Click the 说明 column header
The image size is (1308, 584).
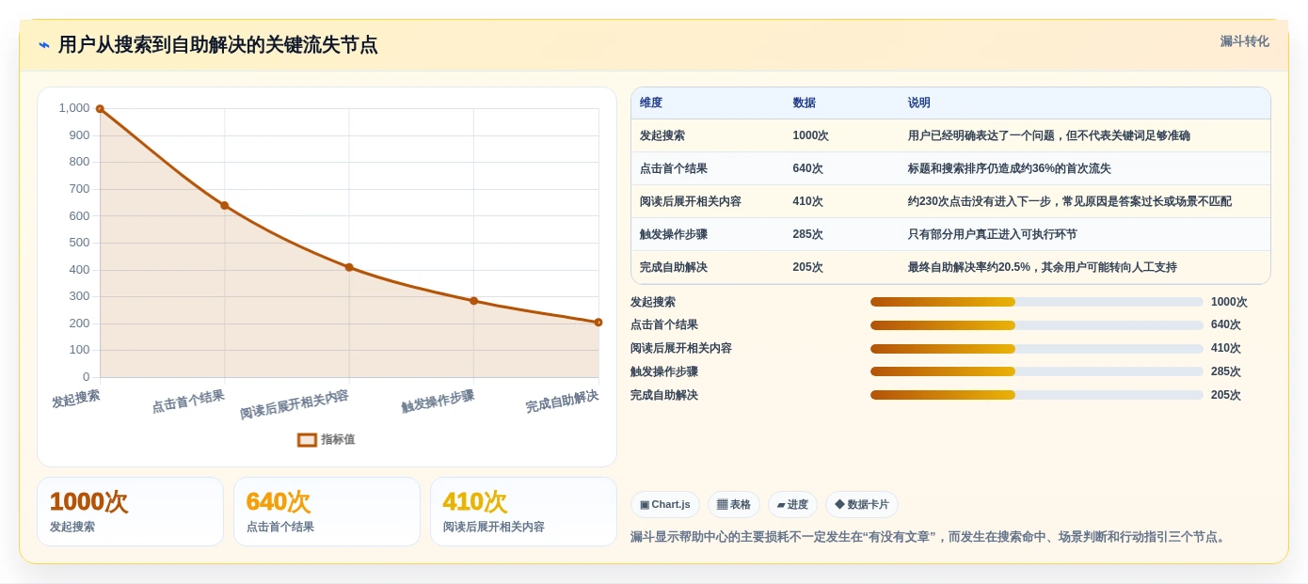(x=919, y=103)
